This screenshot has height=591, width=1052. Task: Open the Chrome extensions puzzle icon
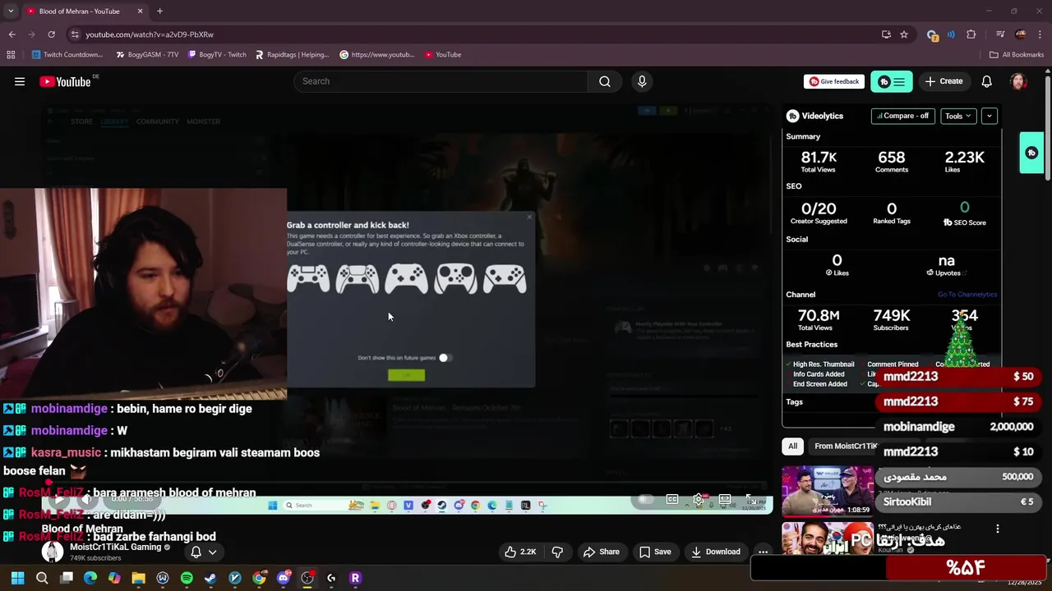point(971,34)
